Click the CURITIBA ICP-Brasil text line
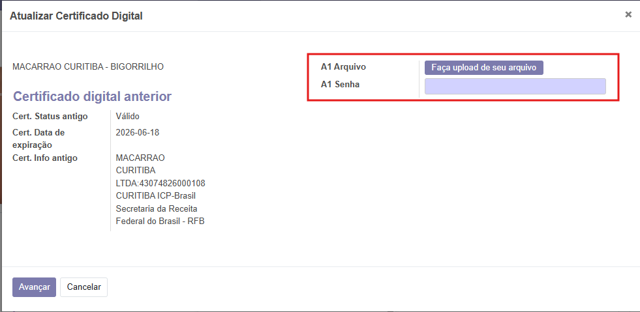 155,196
